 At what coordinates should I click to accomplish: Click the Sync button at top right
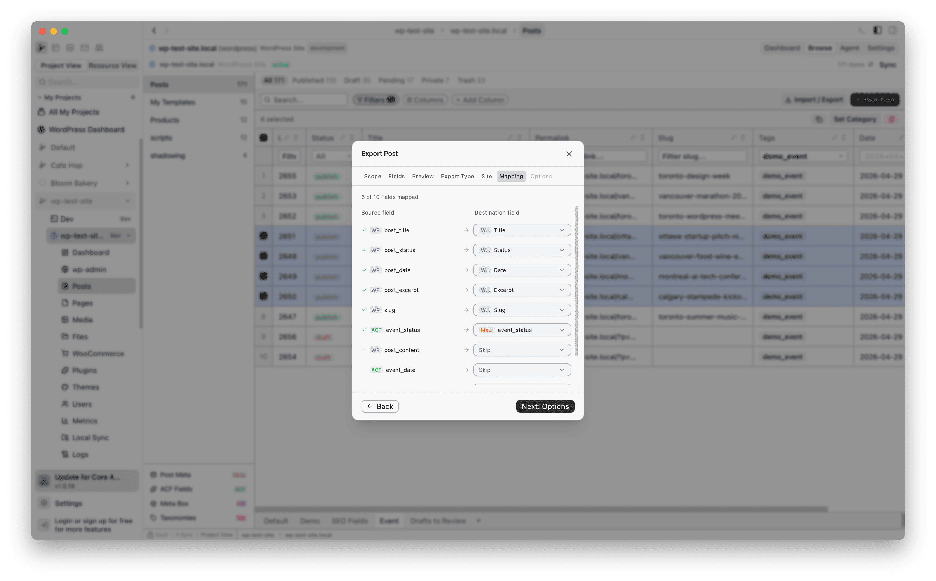[888, 65]
